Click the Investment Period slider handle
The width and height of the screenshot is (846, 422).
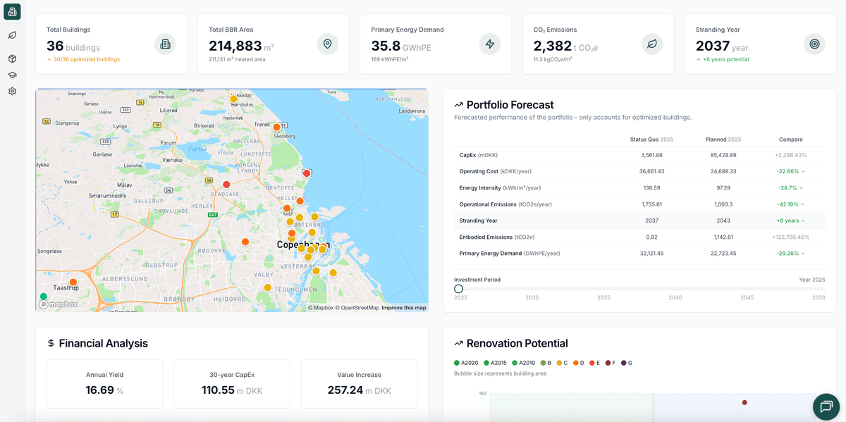[x=458, y=289]
